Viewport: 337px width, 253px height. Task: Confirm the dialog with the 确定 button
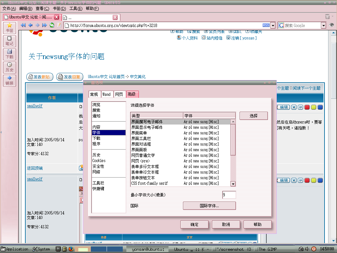pos(194,225)
